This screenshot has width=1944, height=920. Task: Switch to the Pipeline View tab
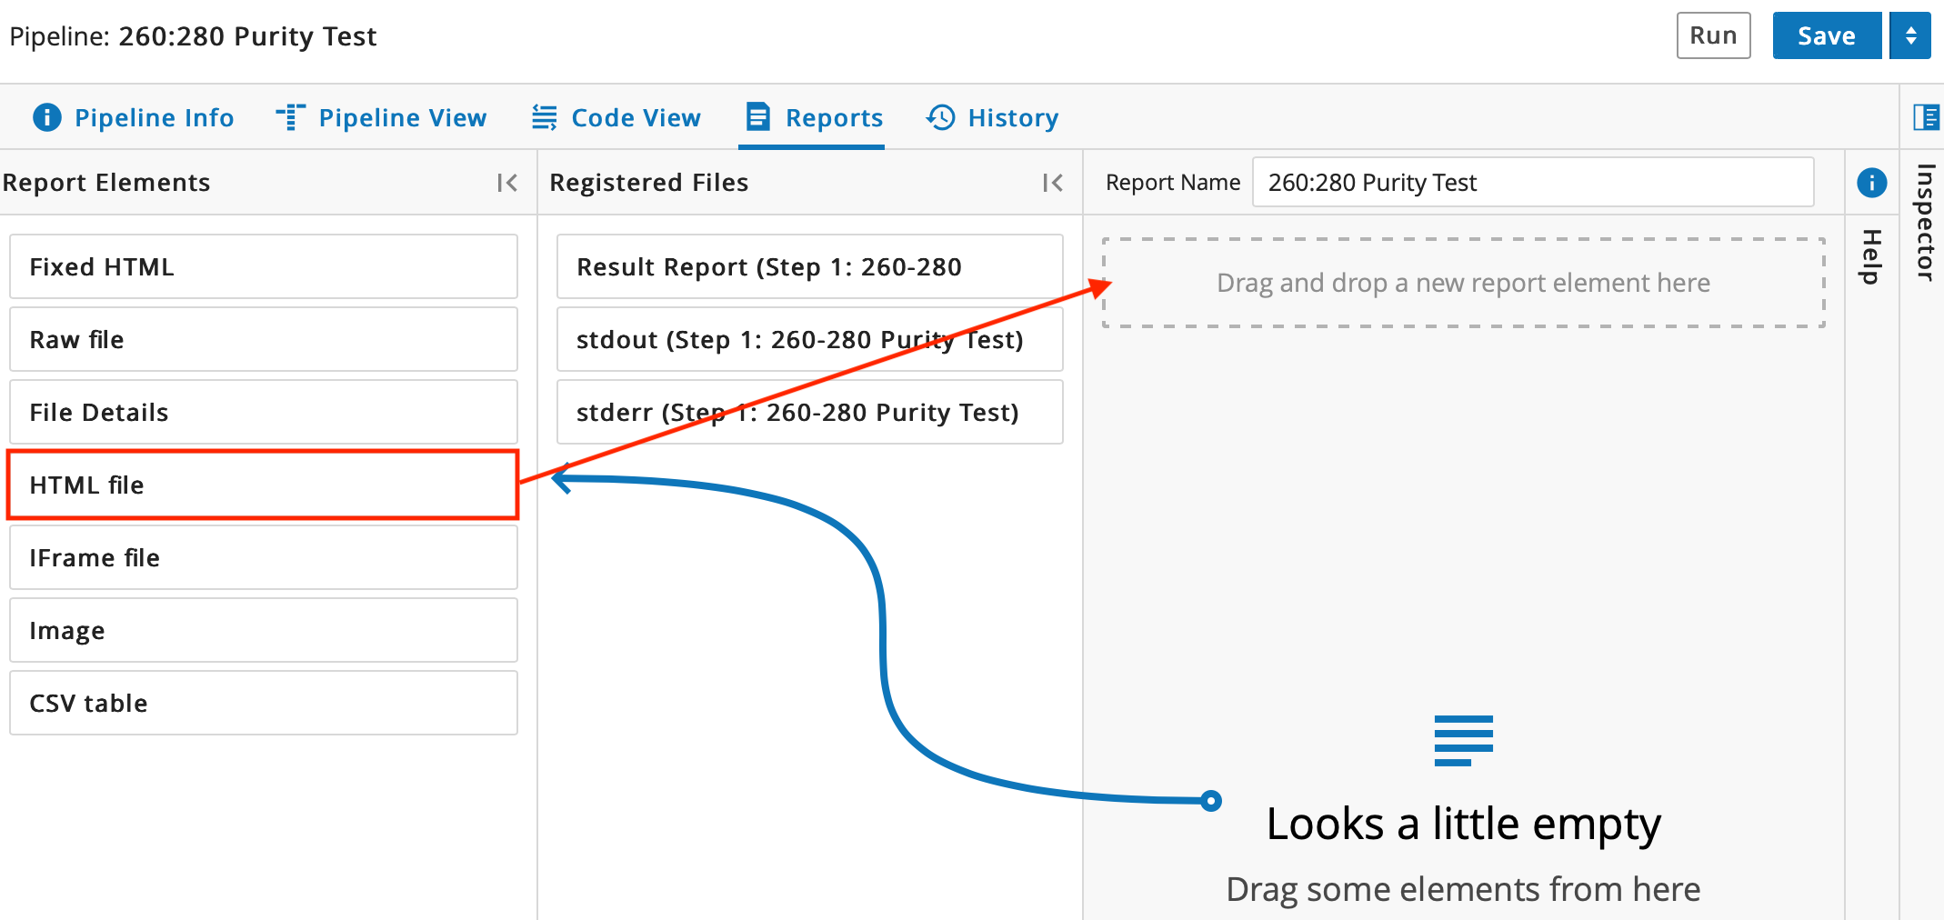(x=381, y=117)
